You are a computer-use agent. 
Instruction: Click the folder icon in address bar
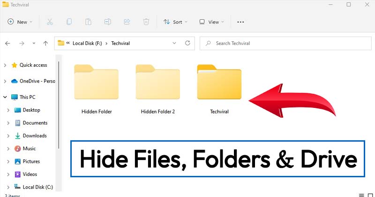point(61,43)
